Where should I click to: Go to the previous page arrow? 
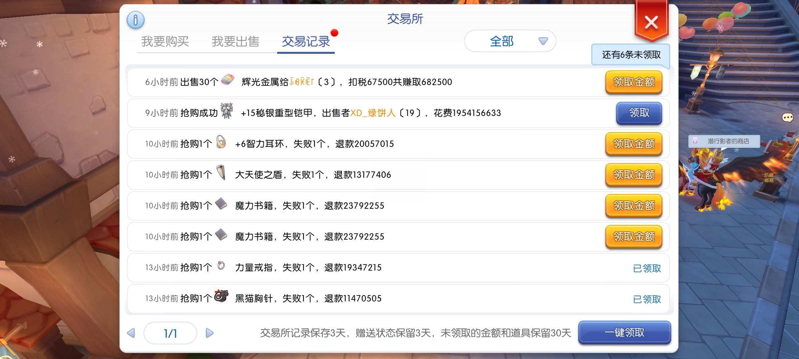[x=131, y=333]
